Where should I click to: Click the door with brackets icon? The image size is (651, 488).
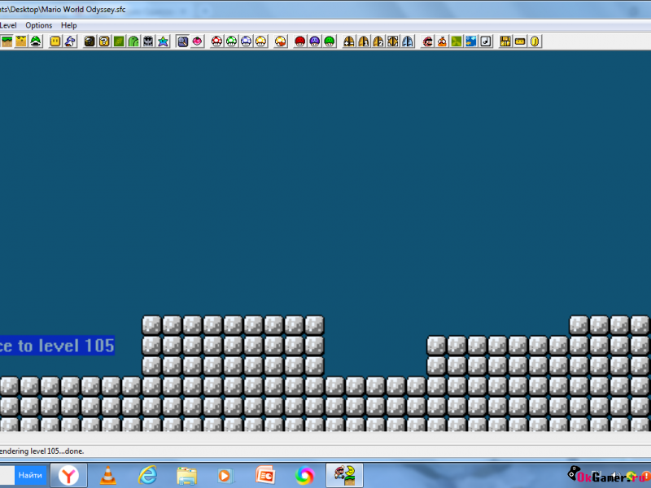tap(393, 41)
